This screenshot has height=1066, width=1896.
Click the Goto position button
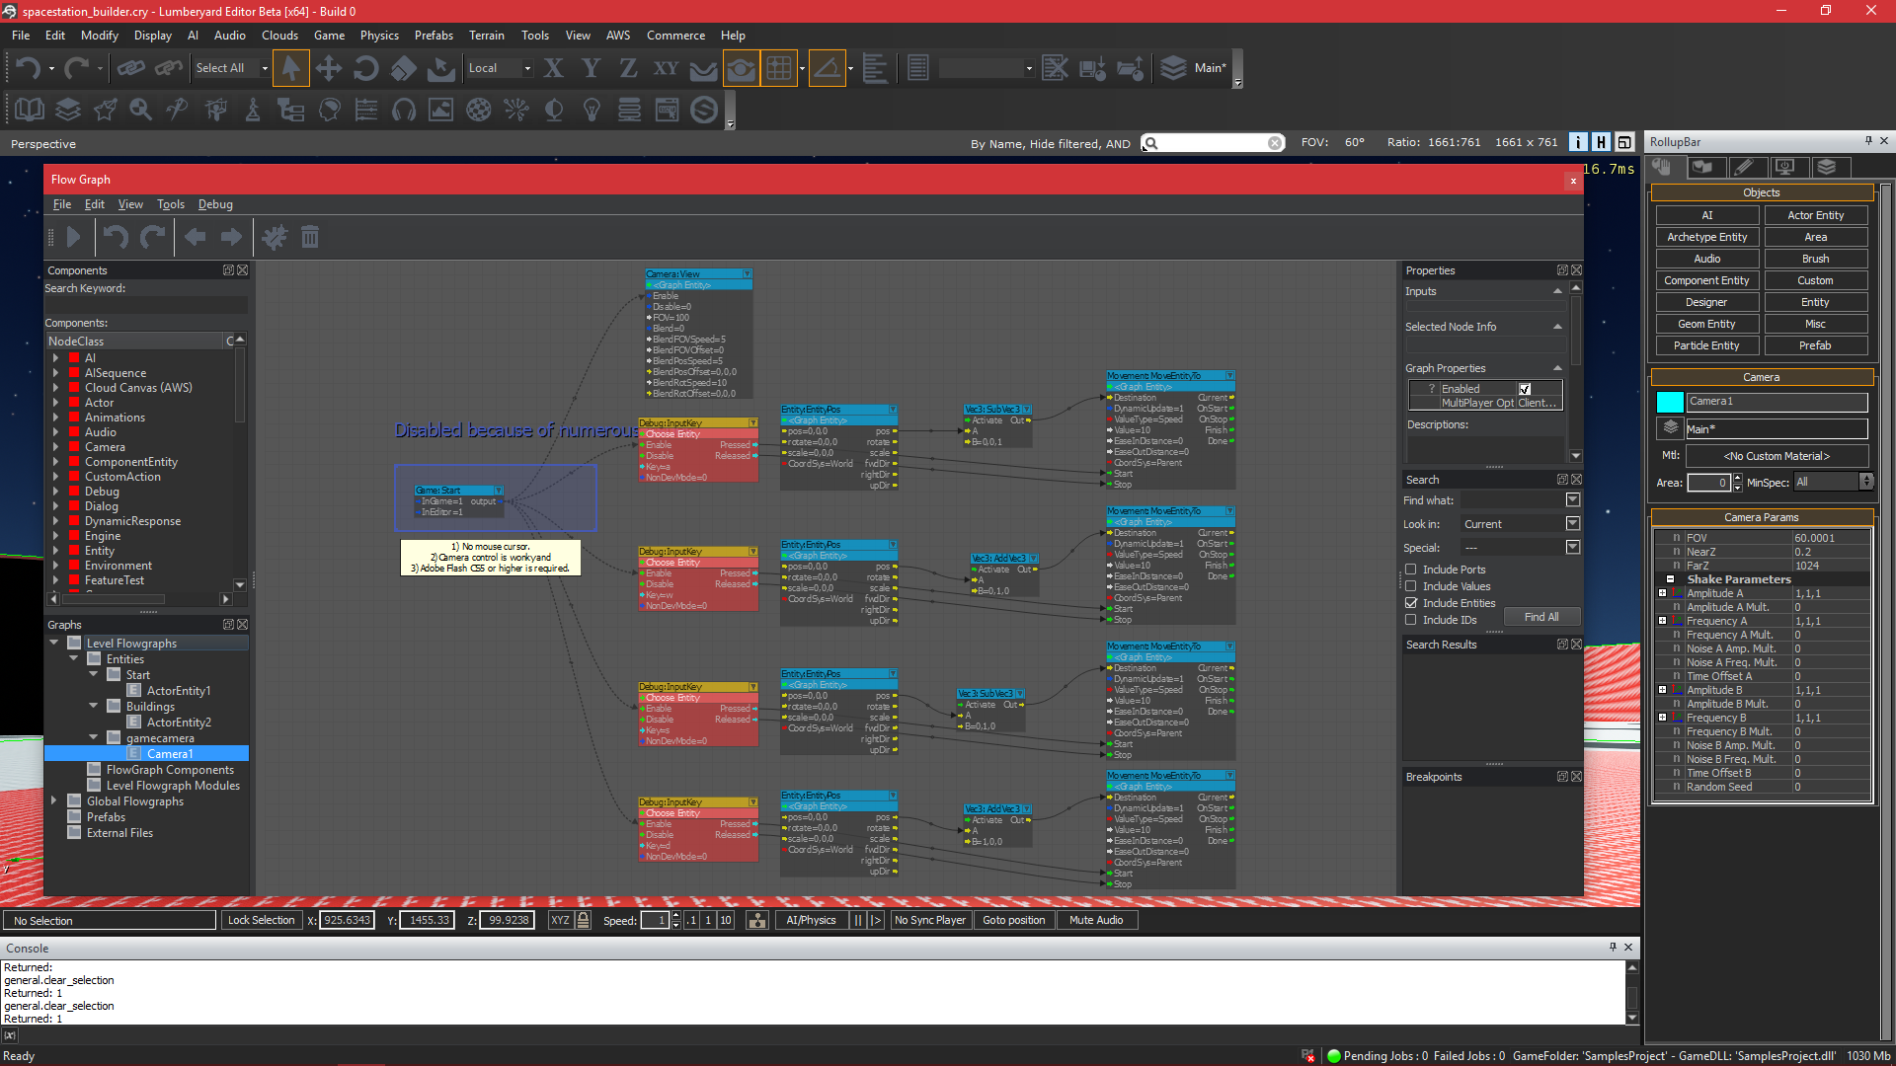1013,920
